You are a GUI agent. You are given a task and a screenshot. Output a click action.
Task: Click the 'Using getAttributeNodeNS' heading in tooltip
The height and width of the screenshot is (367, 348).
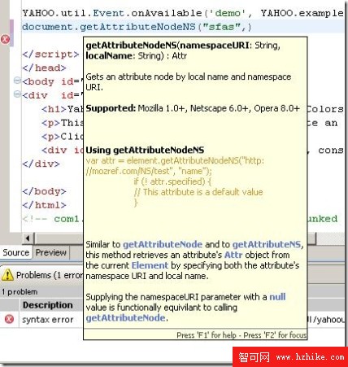coord(145,150)
